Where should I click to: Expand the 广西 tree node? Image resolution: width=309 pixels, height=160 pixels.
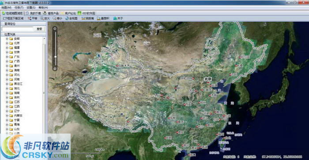click(7, 61)
